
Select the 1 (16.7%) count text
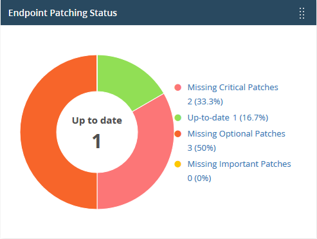250,118
